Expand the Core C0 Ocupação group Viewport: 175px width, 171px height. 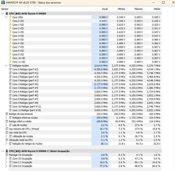click(6, 158)
